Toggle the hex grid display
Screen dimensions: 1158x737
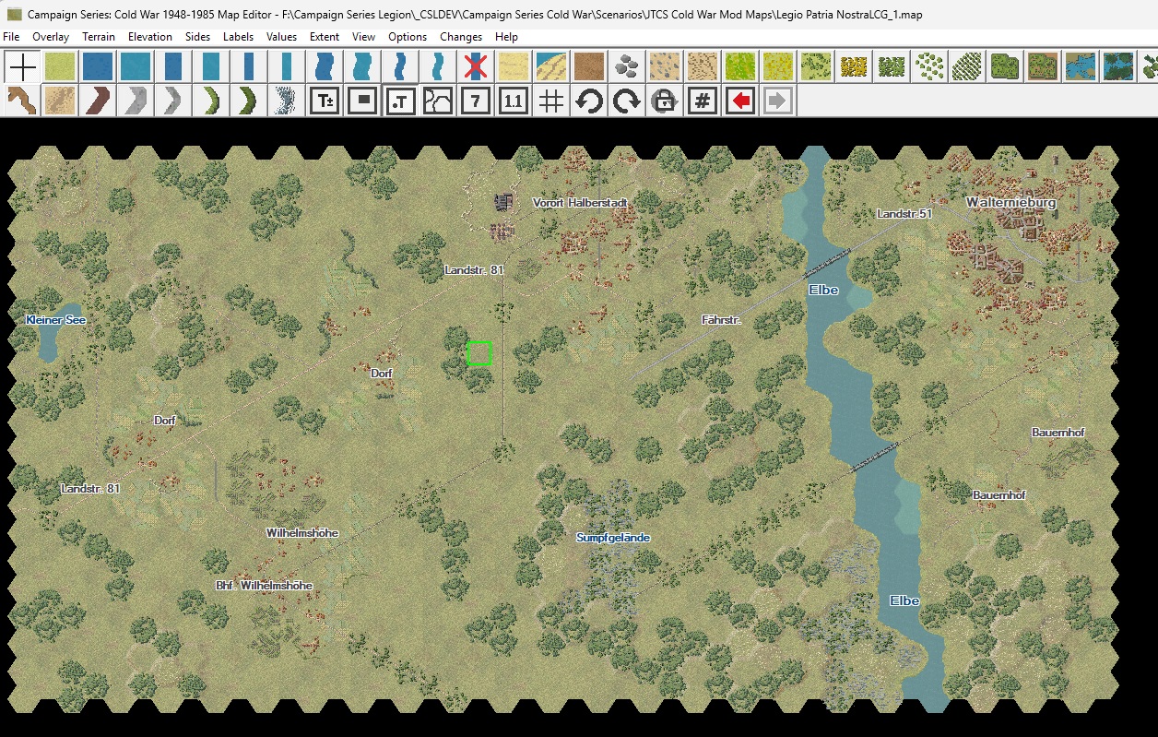tap(550, 101)
